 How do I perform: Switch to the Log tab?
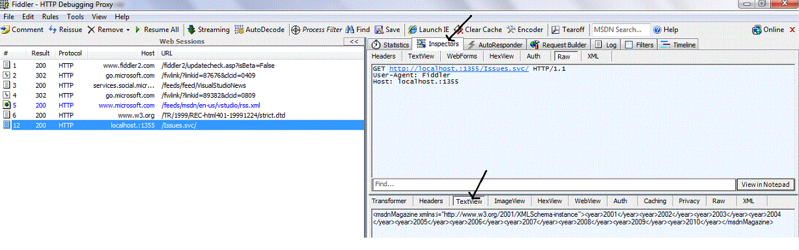coord(606,45)
